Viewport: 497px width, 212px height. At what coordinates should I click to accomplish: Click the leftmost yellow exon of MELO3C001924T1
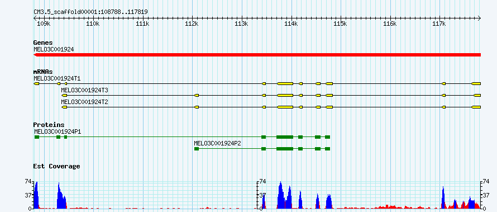36,83
